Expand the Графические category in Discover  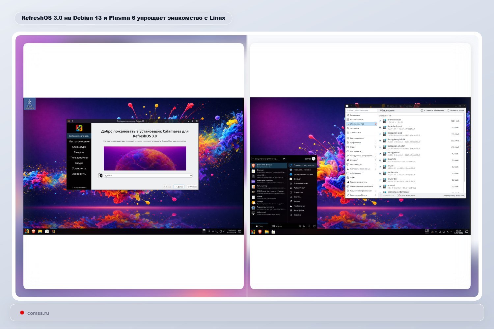coord(376,142)
